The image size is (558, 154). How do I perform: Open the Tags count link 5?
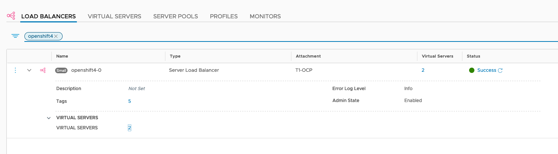130,101
